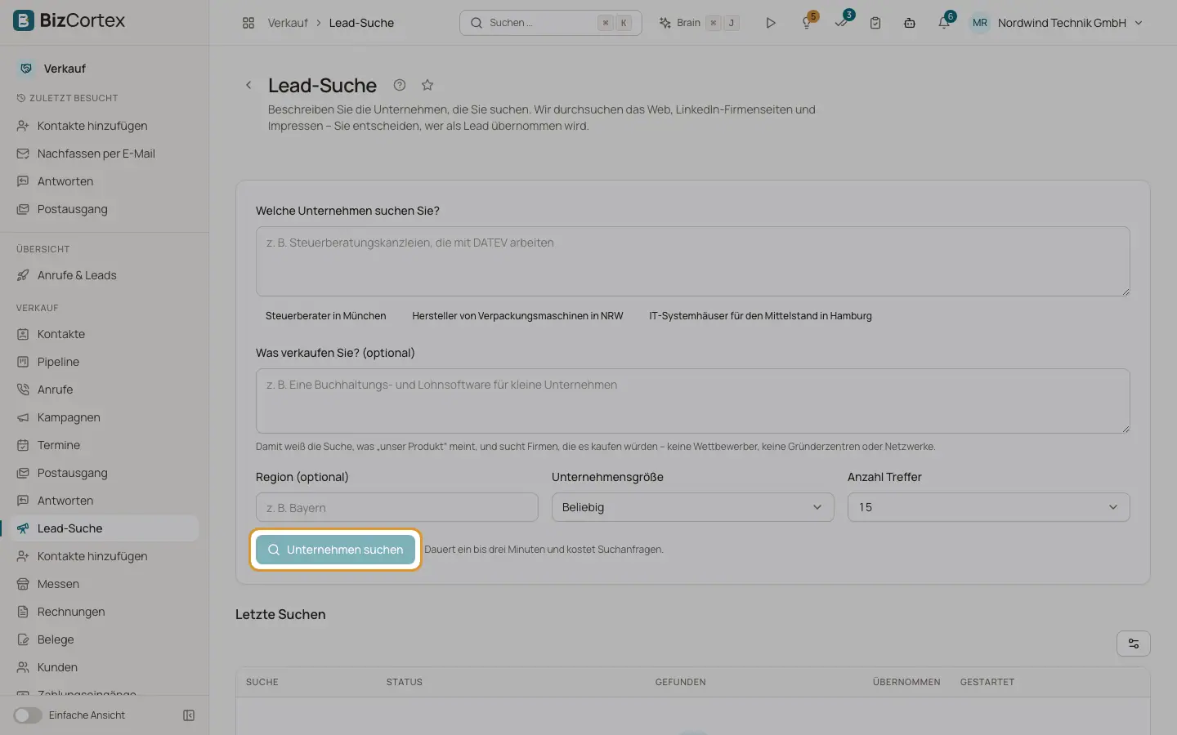
Task: Click the Unternehmen suchen button
Action: [335, 550]
